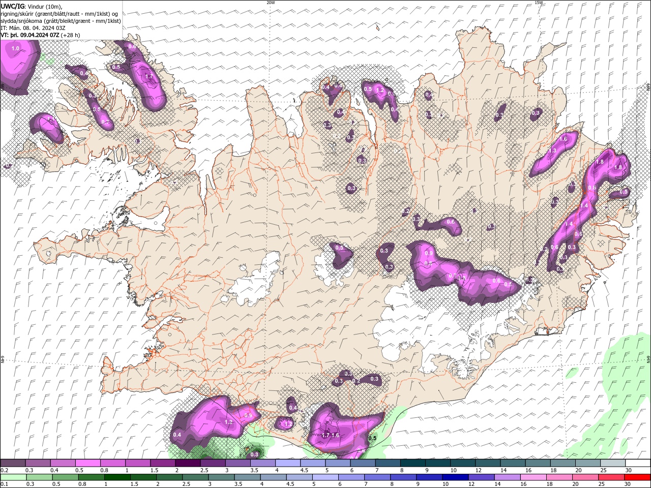Pick the darkest purple 2 swatch on snow scale
The image size is (651, 488).
(x=188, y=463)
